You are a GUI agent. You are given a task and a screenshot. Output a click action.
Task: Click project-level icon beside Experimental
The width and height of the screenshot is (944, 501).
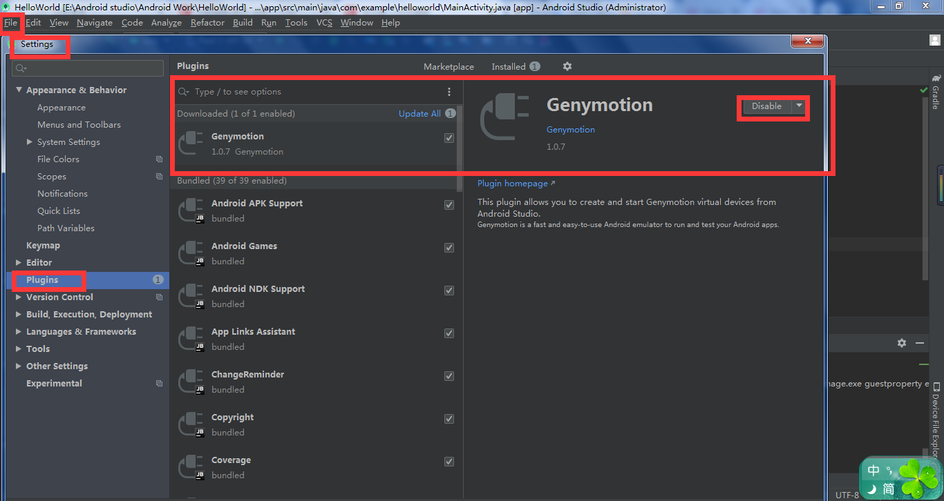point(160,384)
